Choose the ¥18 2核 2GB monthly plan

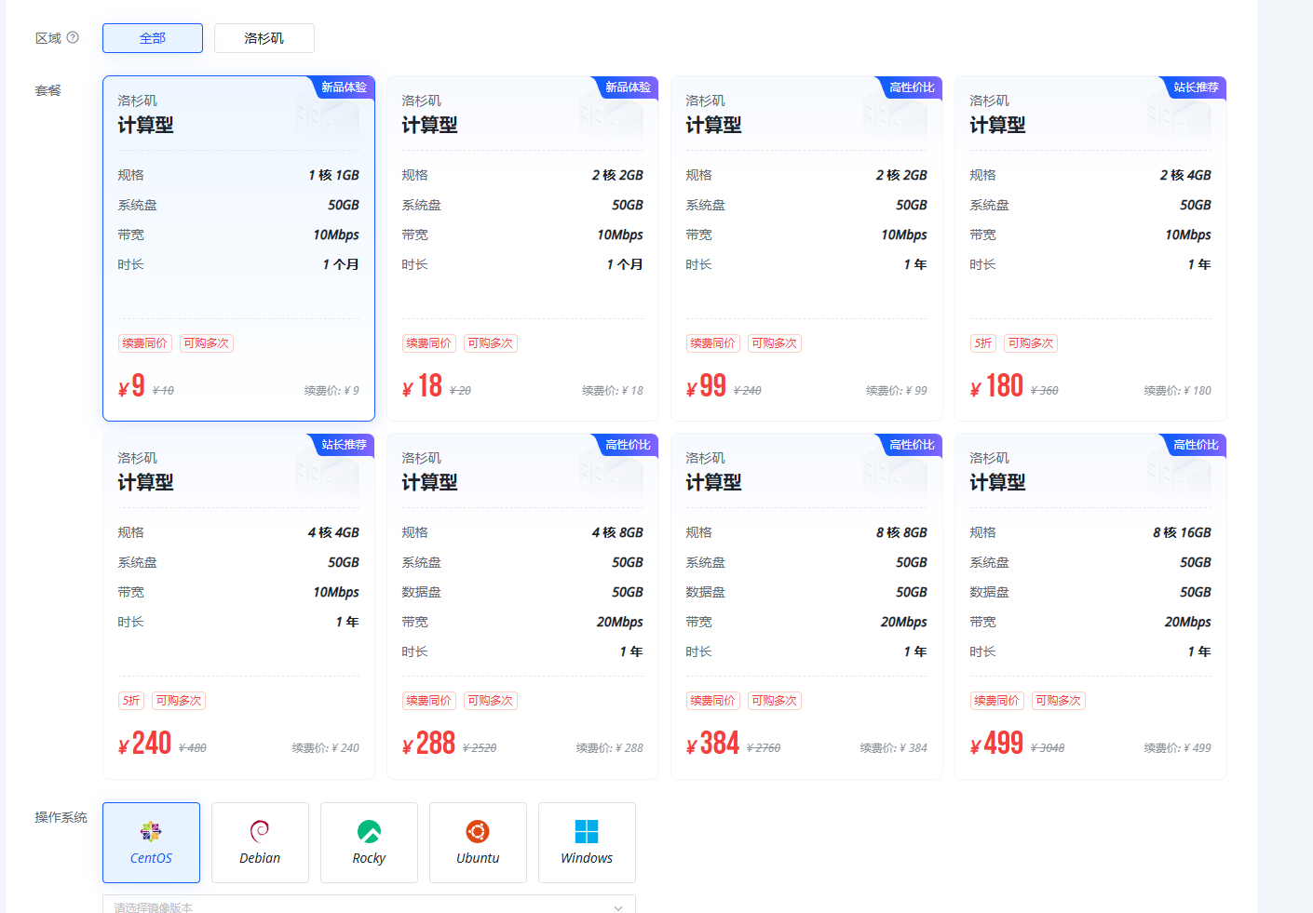[522, 248]
